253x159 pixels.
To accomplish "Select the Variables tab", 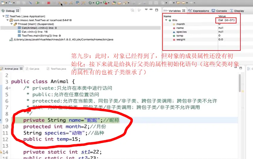I will [174, 11].
